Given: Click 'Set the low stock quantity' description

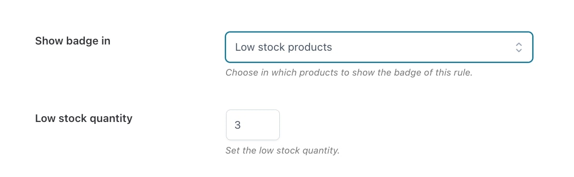Looking at the screenshot, I should click(282, 150).
